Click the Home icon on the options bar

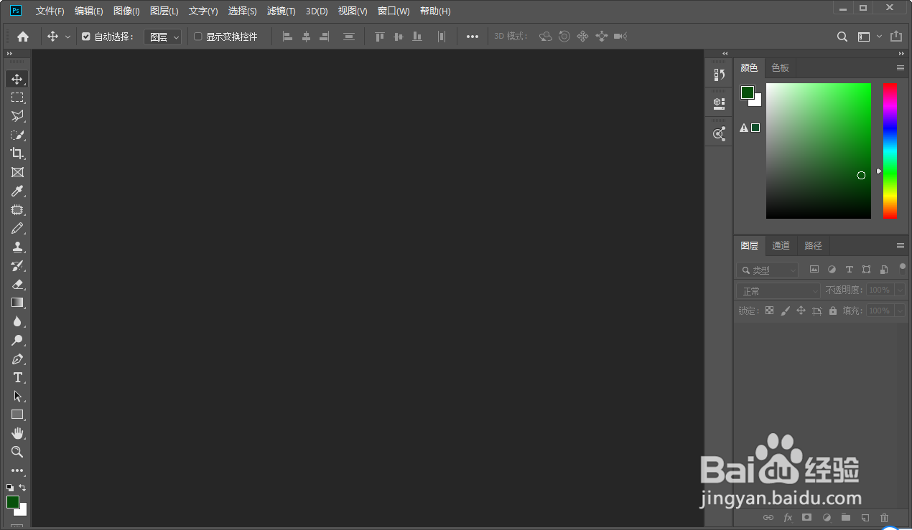click(22, 36)
